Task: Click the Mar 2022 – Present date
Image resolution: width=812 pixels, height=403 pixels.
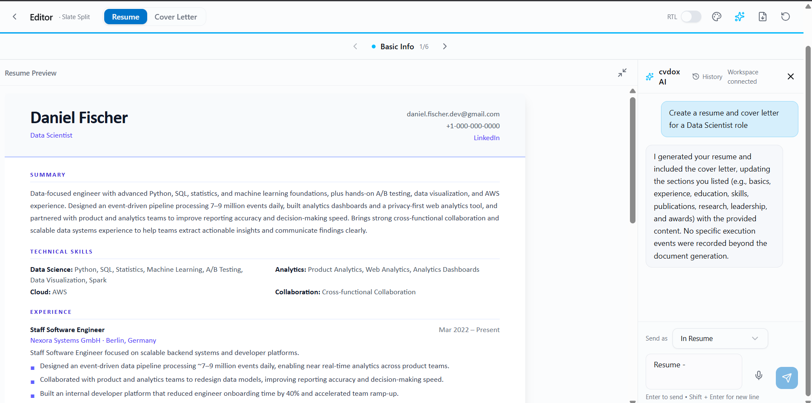Action: [469, 330]
